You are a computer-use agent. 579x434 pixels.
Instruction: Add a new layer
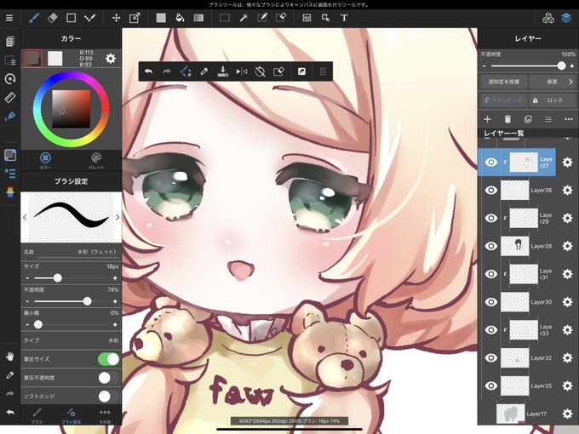tap(487, 119)
